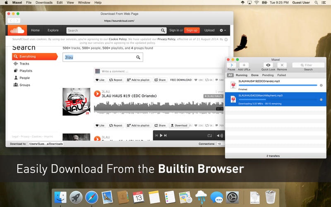This screenshot has width=331, height=207.
Task: Select Running tab in Maxel
Action: 242,75
